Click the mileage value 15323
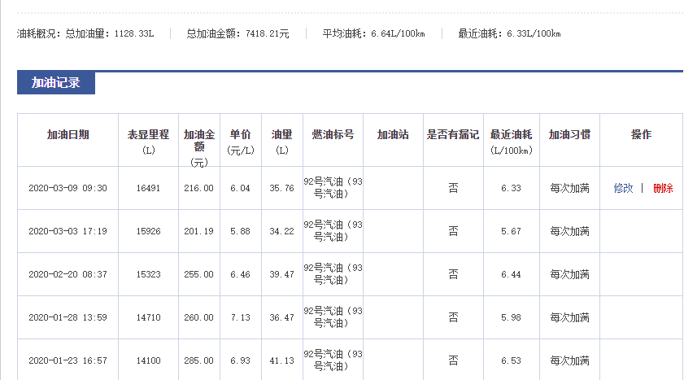 pyautogui.click(x=148, y=274)
